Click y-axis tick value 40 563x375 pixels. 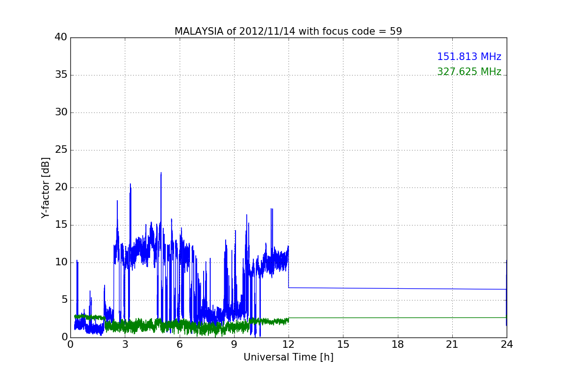pyautogui.click(x=61, y=37)
